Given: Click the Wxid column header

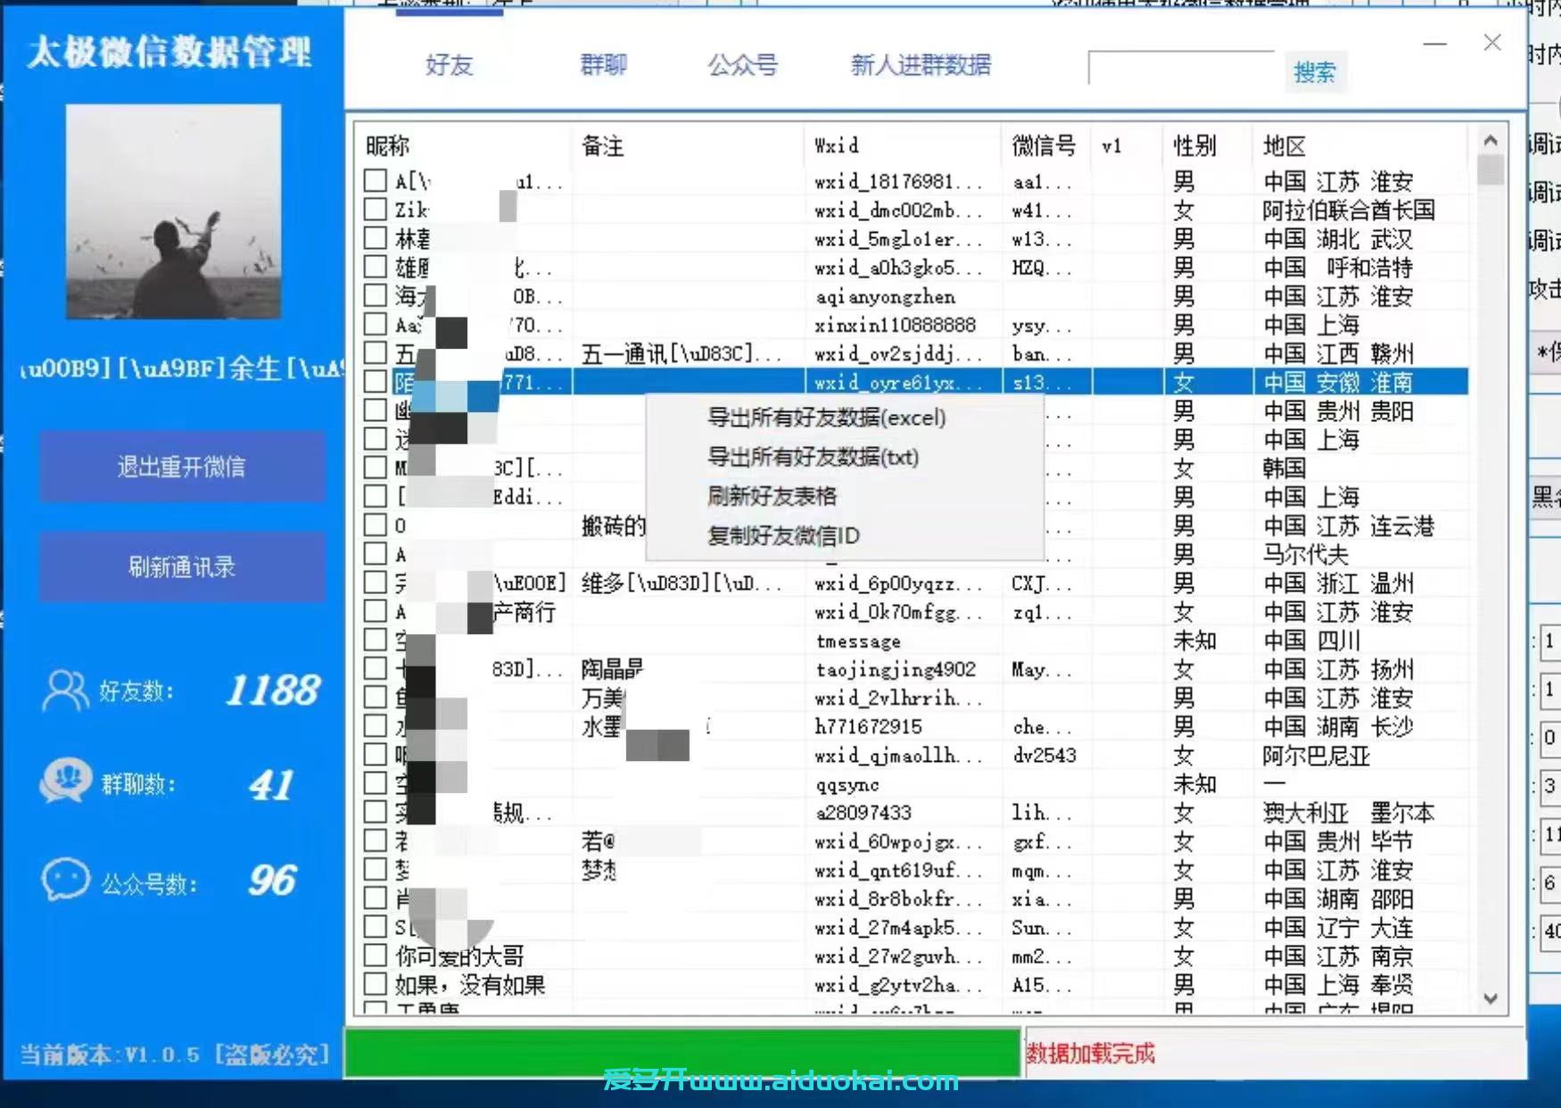Looking at the screenshot, I should pos(837,145).
